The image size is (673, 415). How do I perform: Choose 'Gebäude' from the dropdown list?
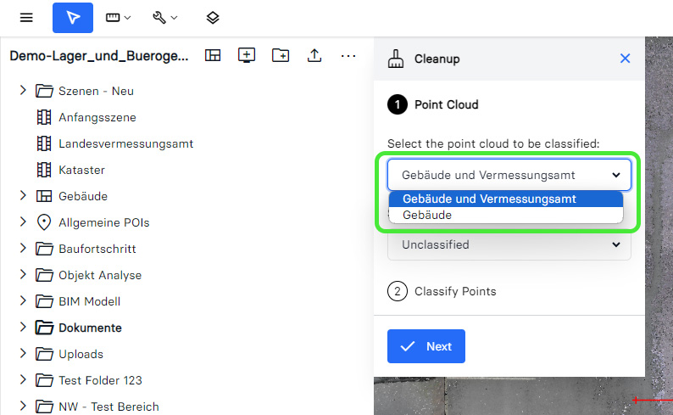click(427, 216)
